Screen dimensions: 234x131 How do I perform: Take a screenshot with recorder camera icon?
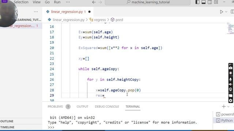coord(231,68)
